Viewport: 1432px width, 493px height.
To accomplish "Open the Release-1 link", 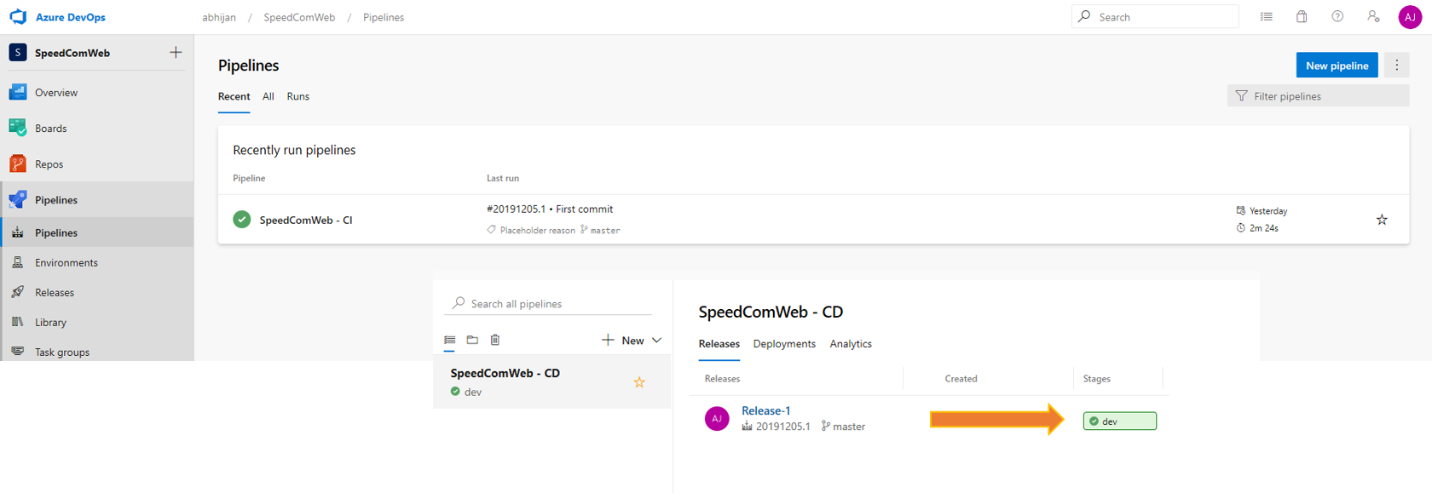I will coord(765,410).
